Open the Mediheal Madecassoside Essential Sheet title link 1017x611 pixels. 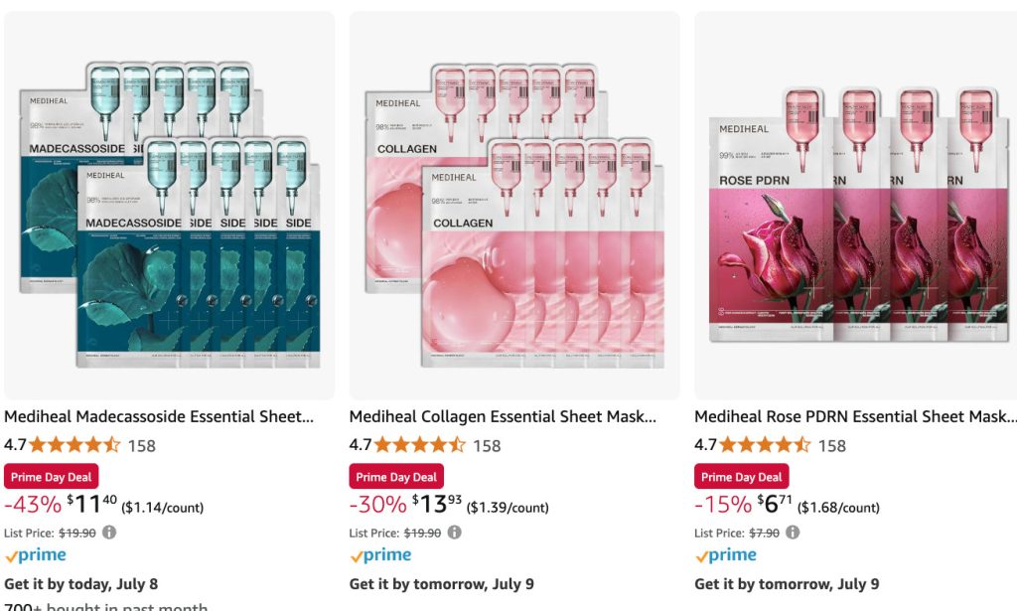(x=159, y=417)
